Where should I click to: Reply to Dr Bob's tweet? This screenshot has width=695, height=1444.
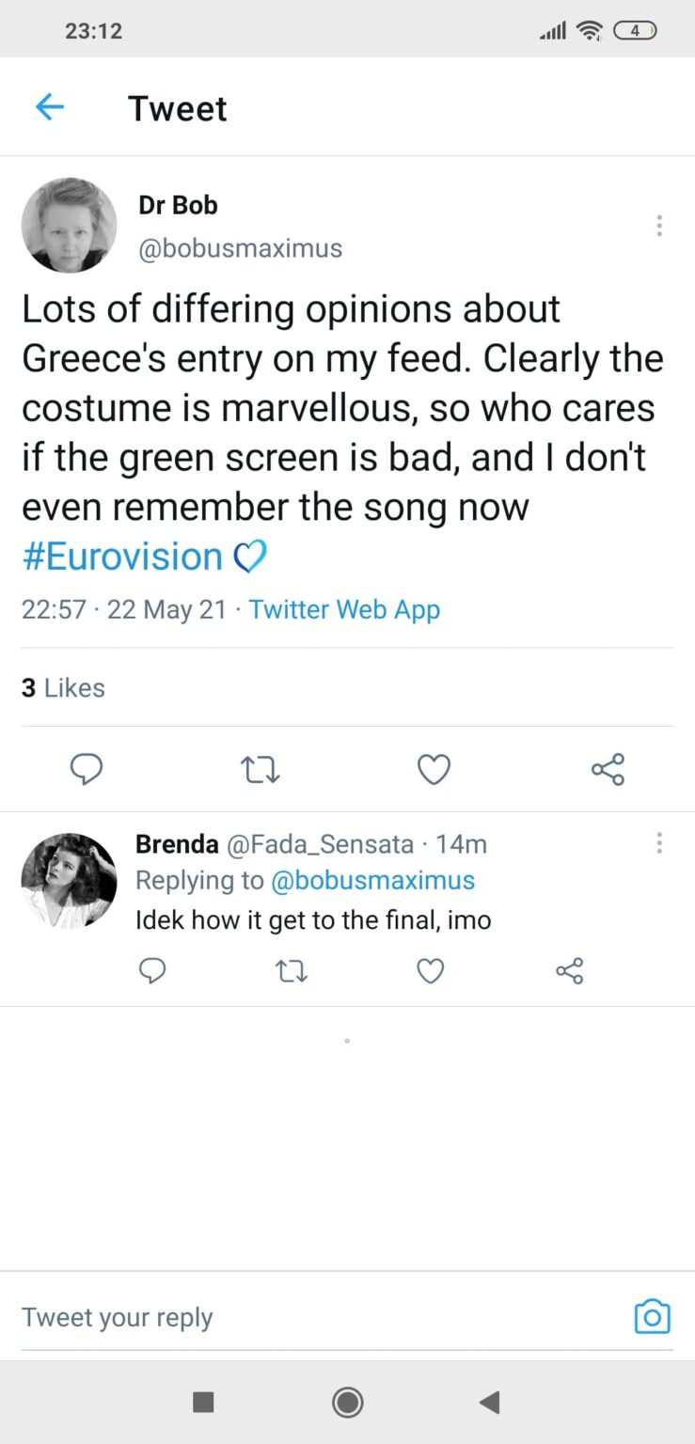(x=87, y=769)
